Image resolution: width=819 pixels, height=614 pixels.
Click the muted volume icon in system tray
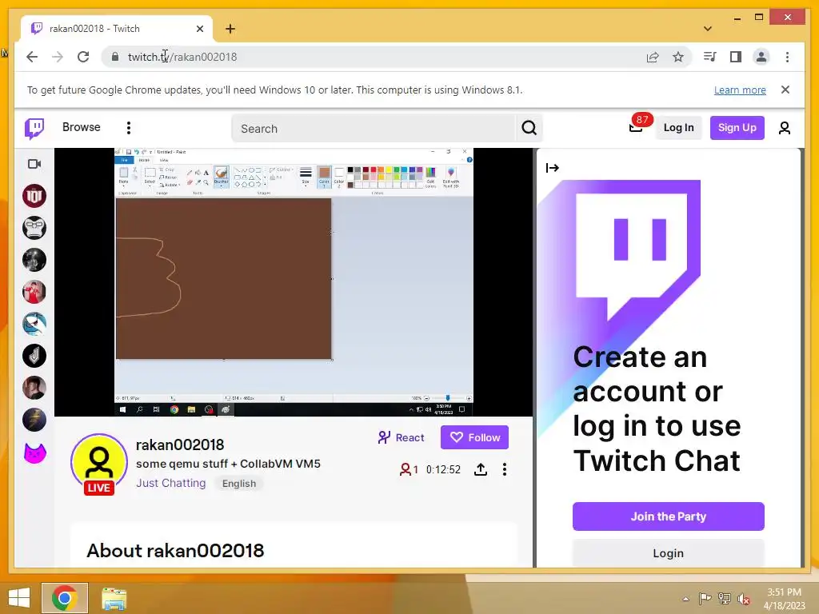744,598
